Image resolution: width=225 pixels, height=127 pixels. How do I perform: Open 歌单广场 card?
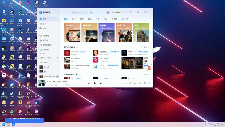tap(123, 32)
